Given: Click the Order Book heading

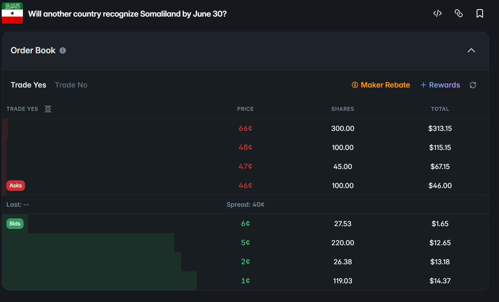Looking at the screenshot, I should (33, 50).
